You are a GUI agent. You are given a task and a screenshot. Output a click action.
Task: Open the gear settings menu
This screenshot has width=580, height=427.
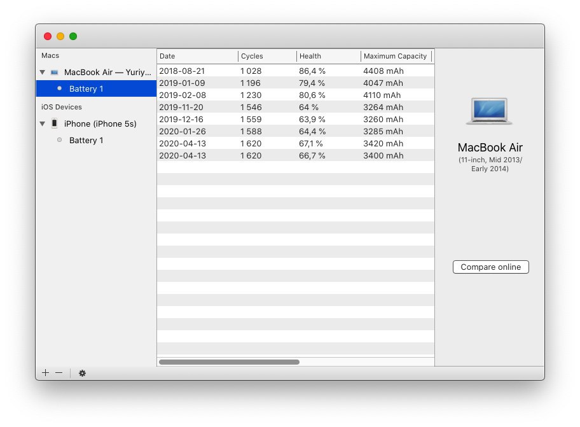point(82,373)
